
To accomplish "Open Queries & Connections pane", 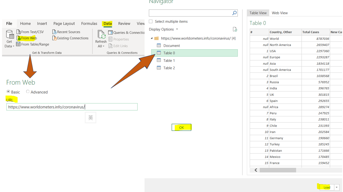I will (x=126, y=33).
